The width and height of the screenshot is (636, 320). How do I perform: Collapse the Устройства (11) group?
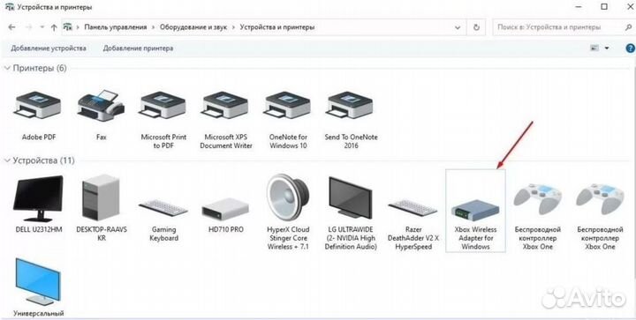[7, 160]
